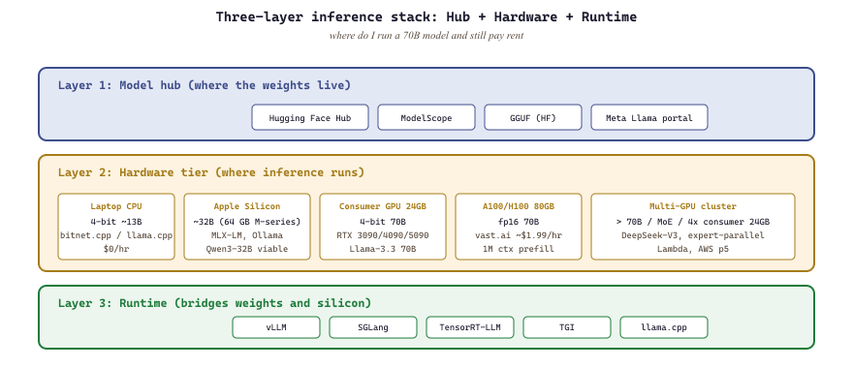
Task: Select the A100/H100 80GB heading
Action: click(x=519, y=206)
